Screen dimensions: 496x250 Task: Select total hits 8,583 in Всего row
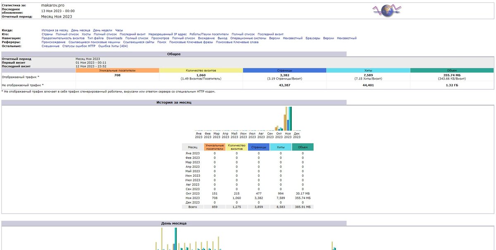[281, 207]
